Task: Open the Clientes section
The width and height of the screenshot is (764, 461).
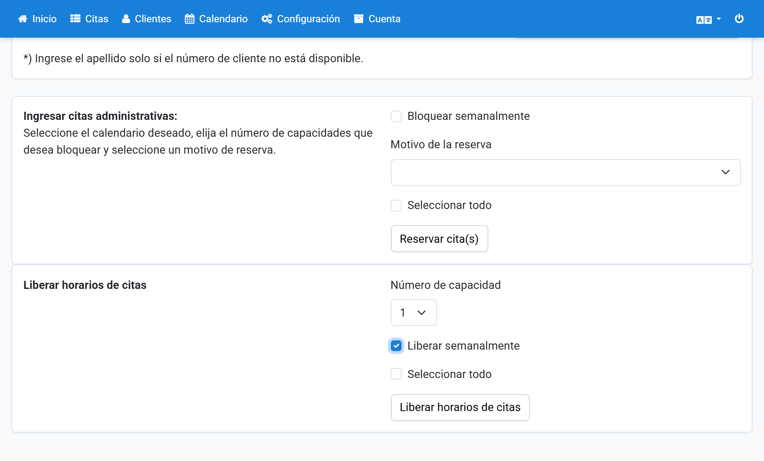Action: [146, 19]
